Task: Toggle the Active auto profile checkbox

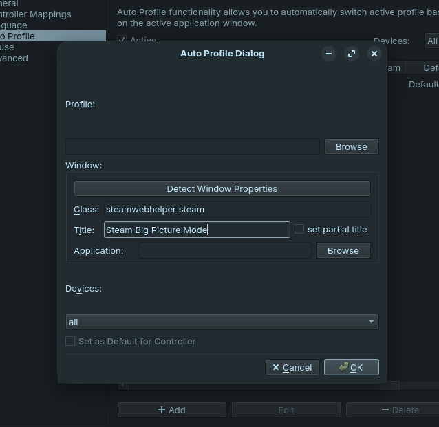Action: [122, 41]
